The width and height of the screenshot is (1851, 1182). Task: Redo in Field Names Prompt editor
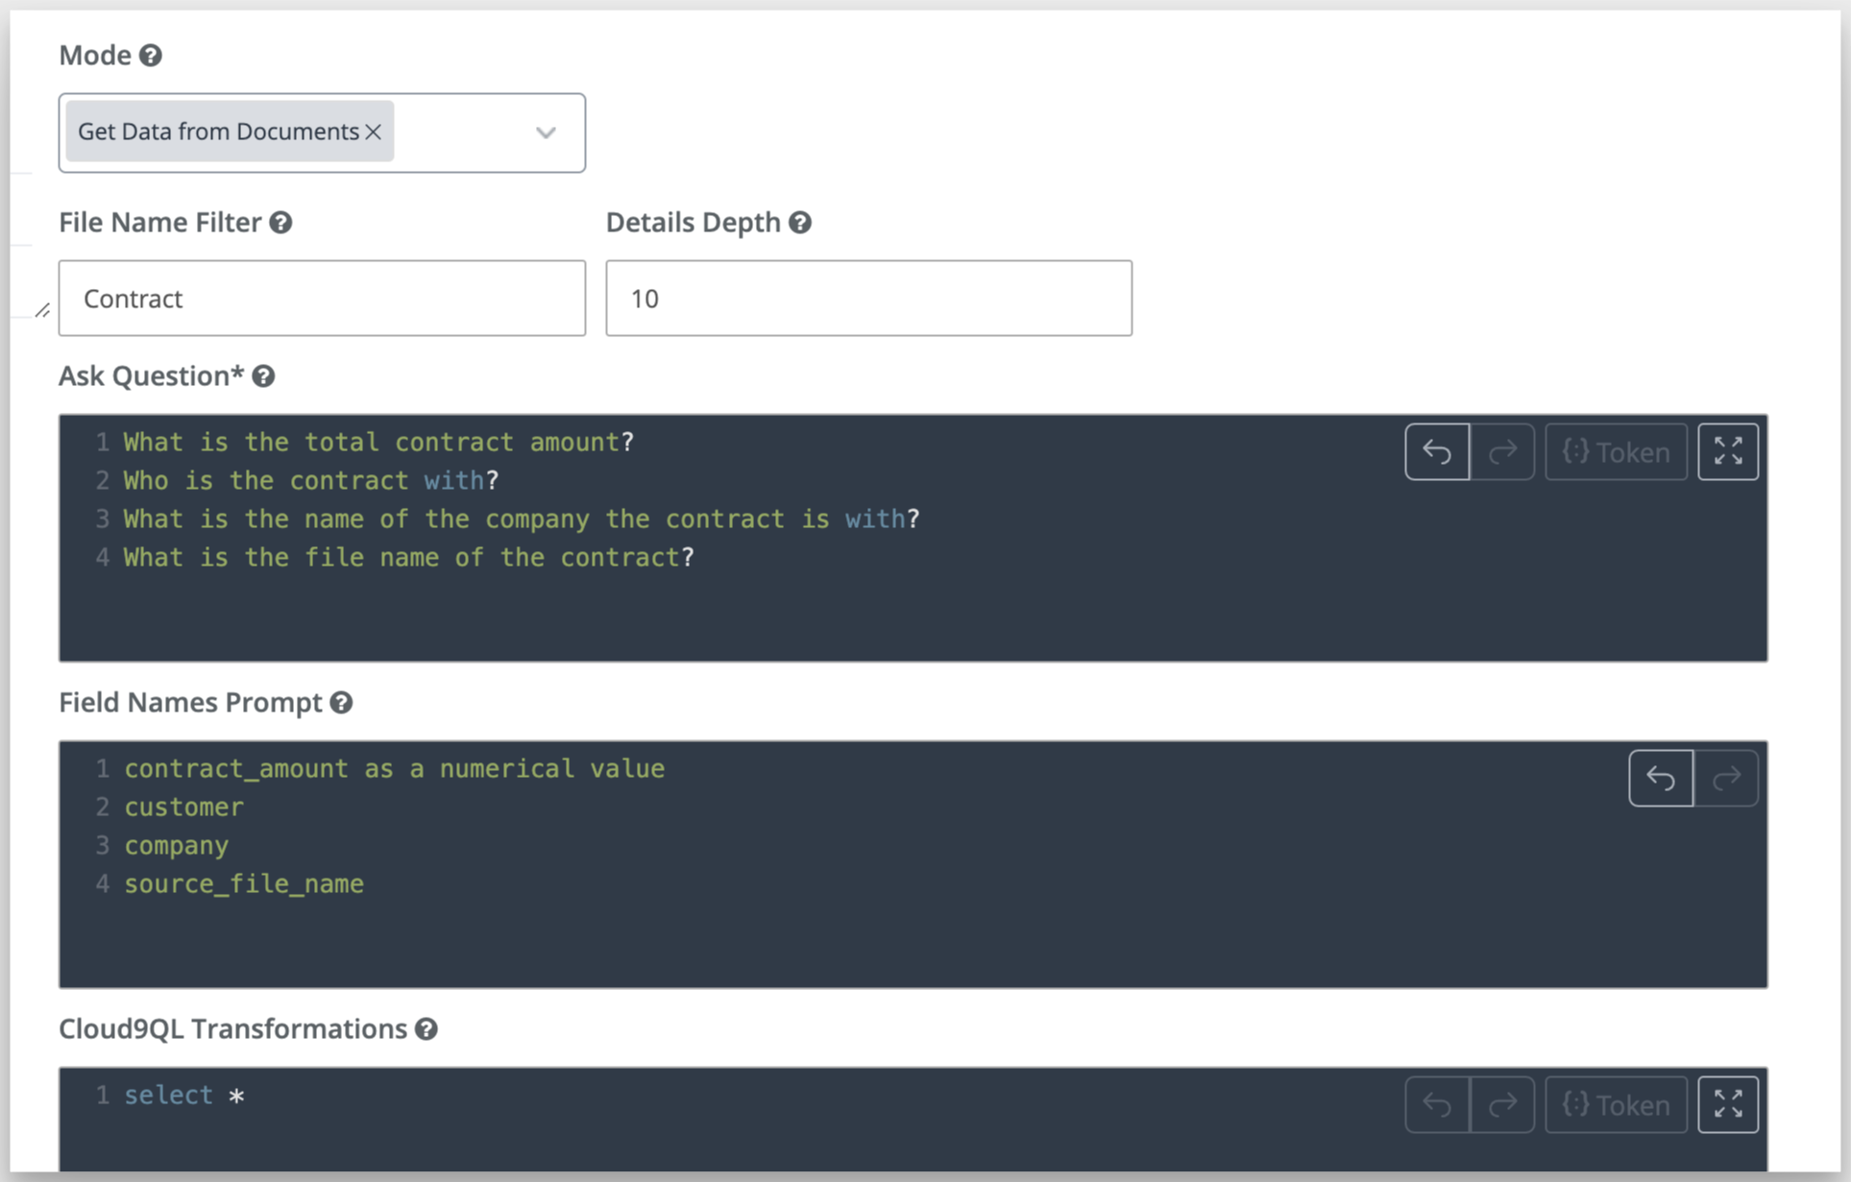(x=1726, y=778)
